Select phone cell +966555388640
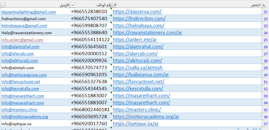Viewport: 269px width, 130px height. 91,32
